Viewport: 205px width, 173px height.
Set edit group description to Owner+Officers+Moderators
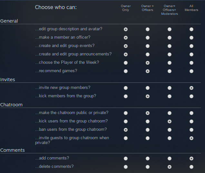click(x=170, y=29)
